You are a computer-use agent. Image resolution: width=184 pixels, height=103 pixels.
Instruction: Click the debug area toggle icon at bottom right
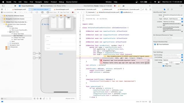[150, 102]
